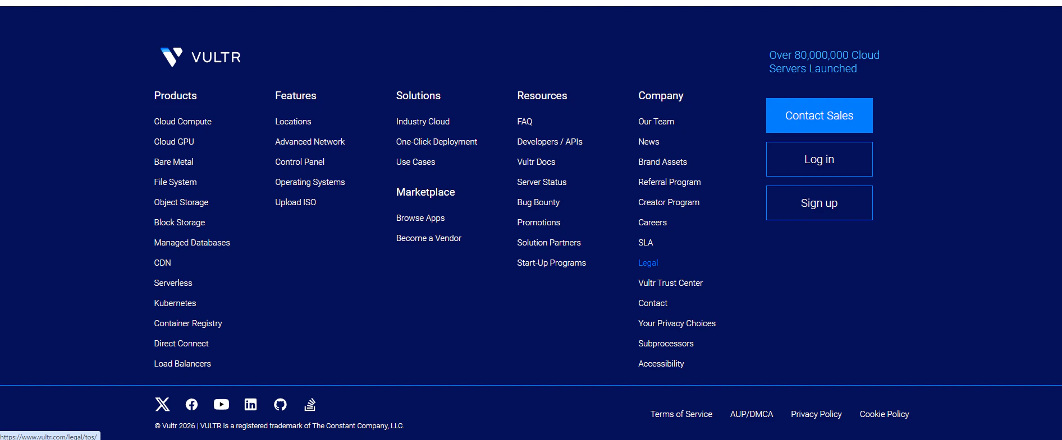Open Vultr's X (Twitter) profile icon

pos(162,404)
